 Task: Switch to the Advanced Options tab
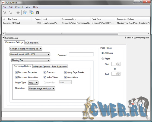42,66
